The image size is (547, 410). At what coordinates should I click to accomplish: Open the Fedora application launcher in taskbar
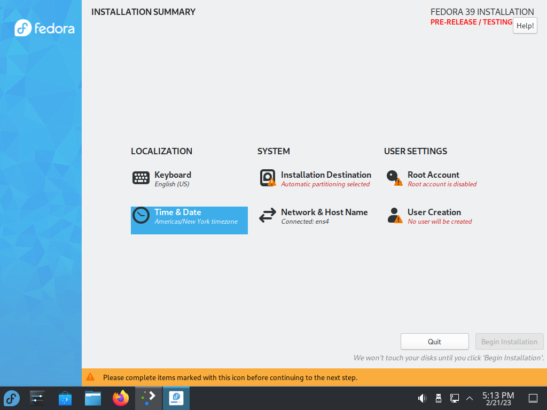12,398
